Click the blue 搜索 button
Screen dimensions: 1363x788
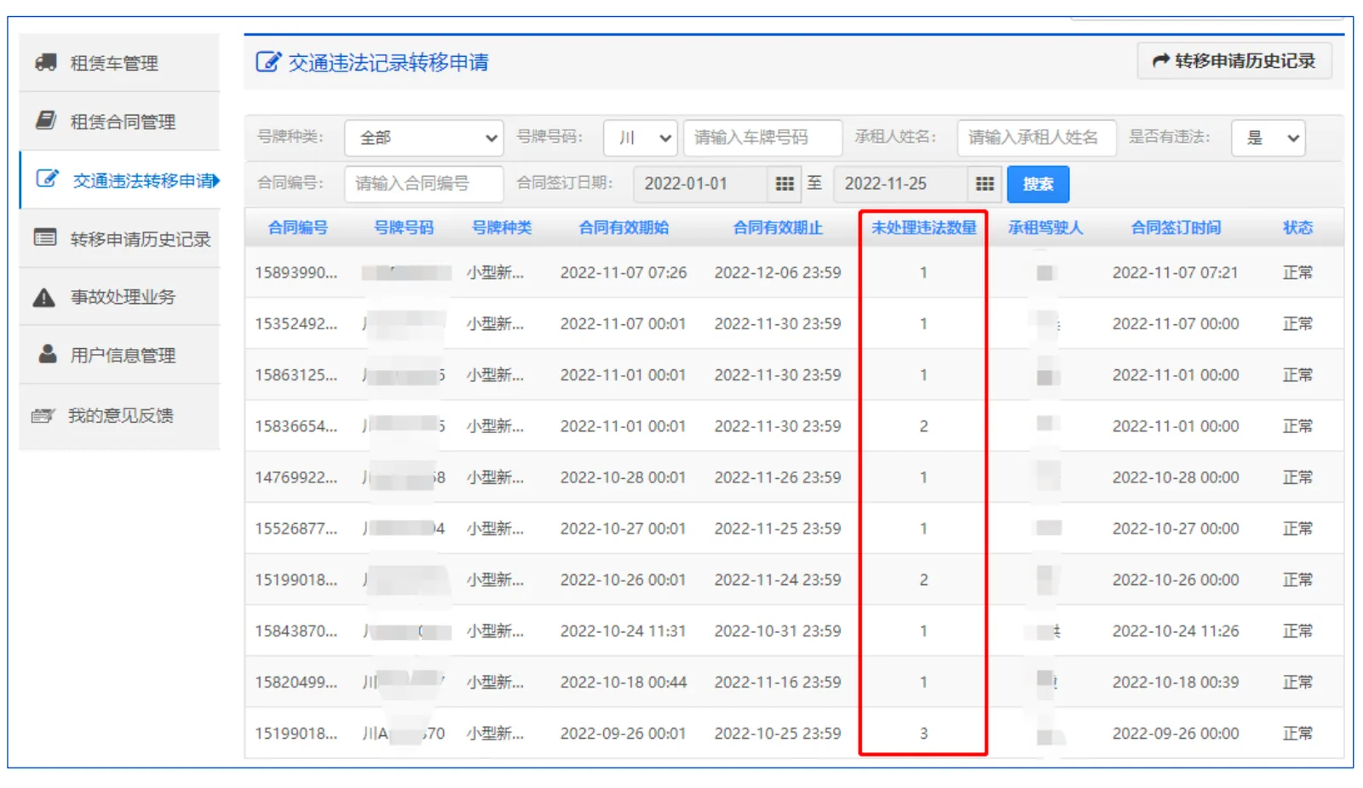[x=1038, y=184]
